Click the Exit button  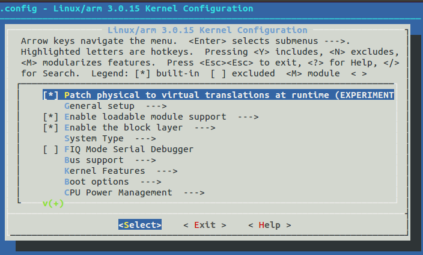[205, 225]
